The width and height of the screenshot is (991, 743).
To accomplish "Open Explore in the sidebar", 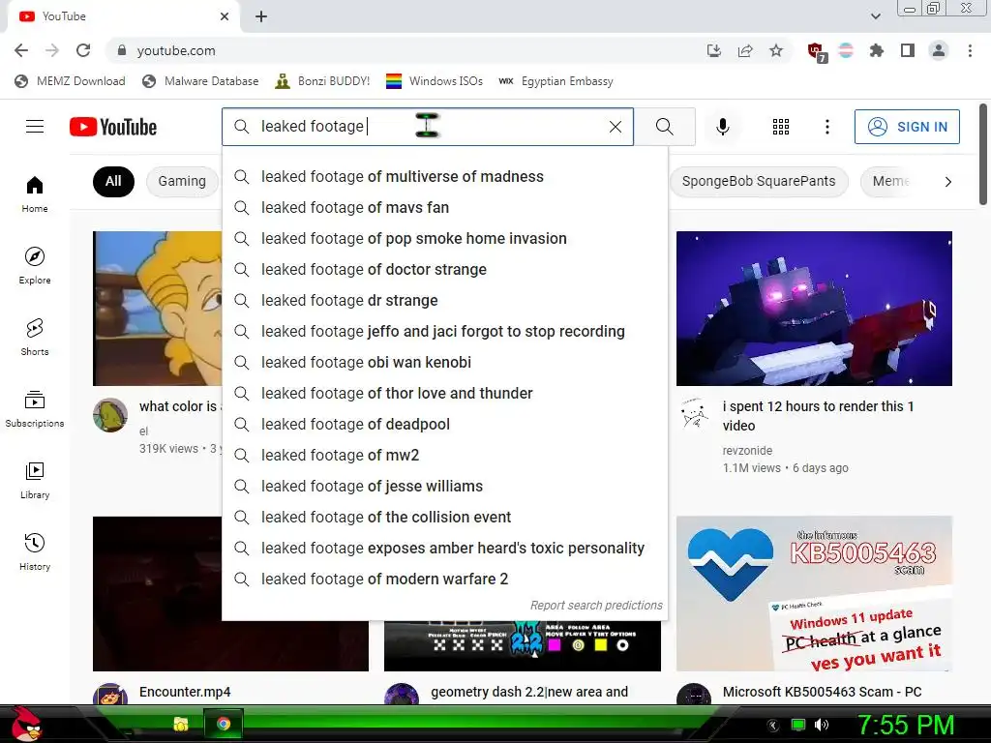I will tap(35, 265).
